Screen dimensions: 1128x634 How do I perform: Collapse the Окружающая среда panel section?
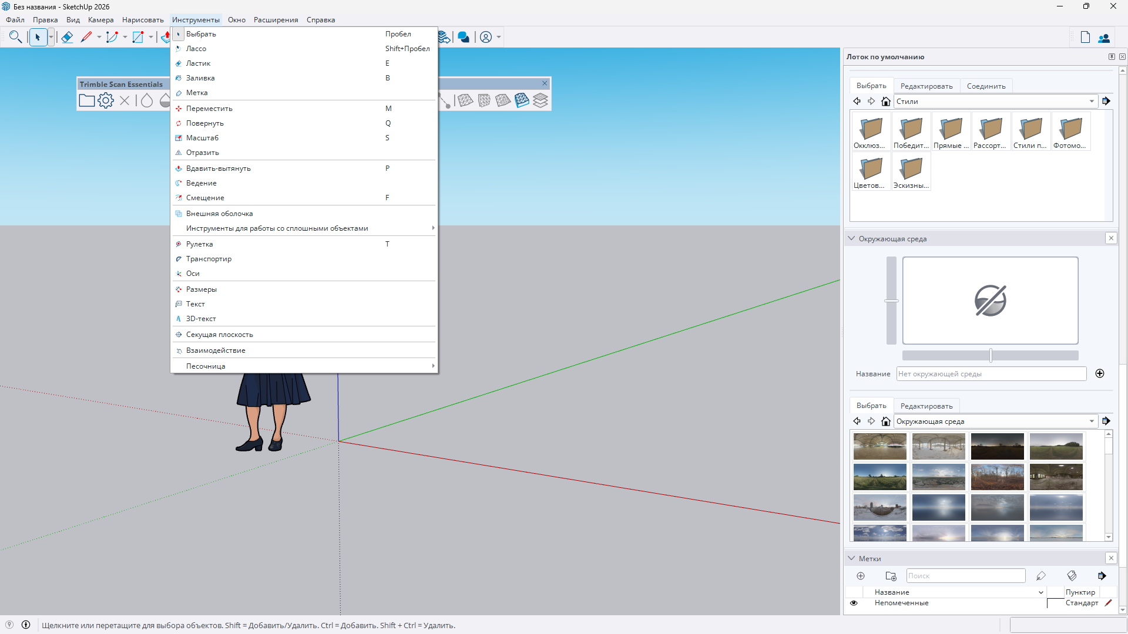point(851,238)
